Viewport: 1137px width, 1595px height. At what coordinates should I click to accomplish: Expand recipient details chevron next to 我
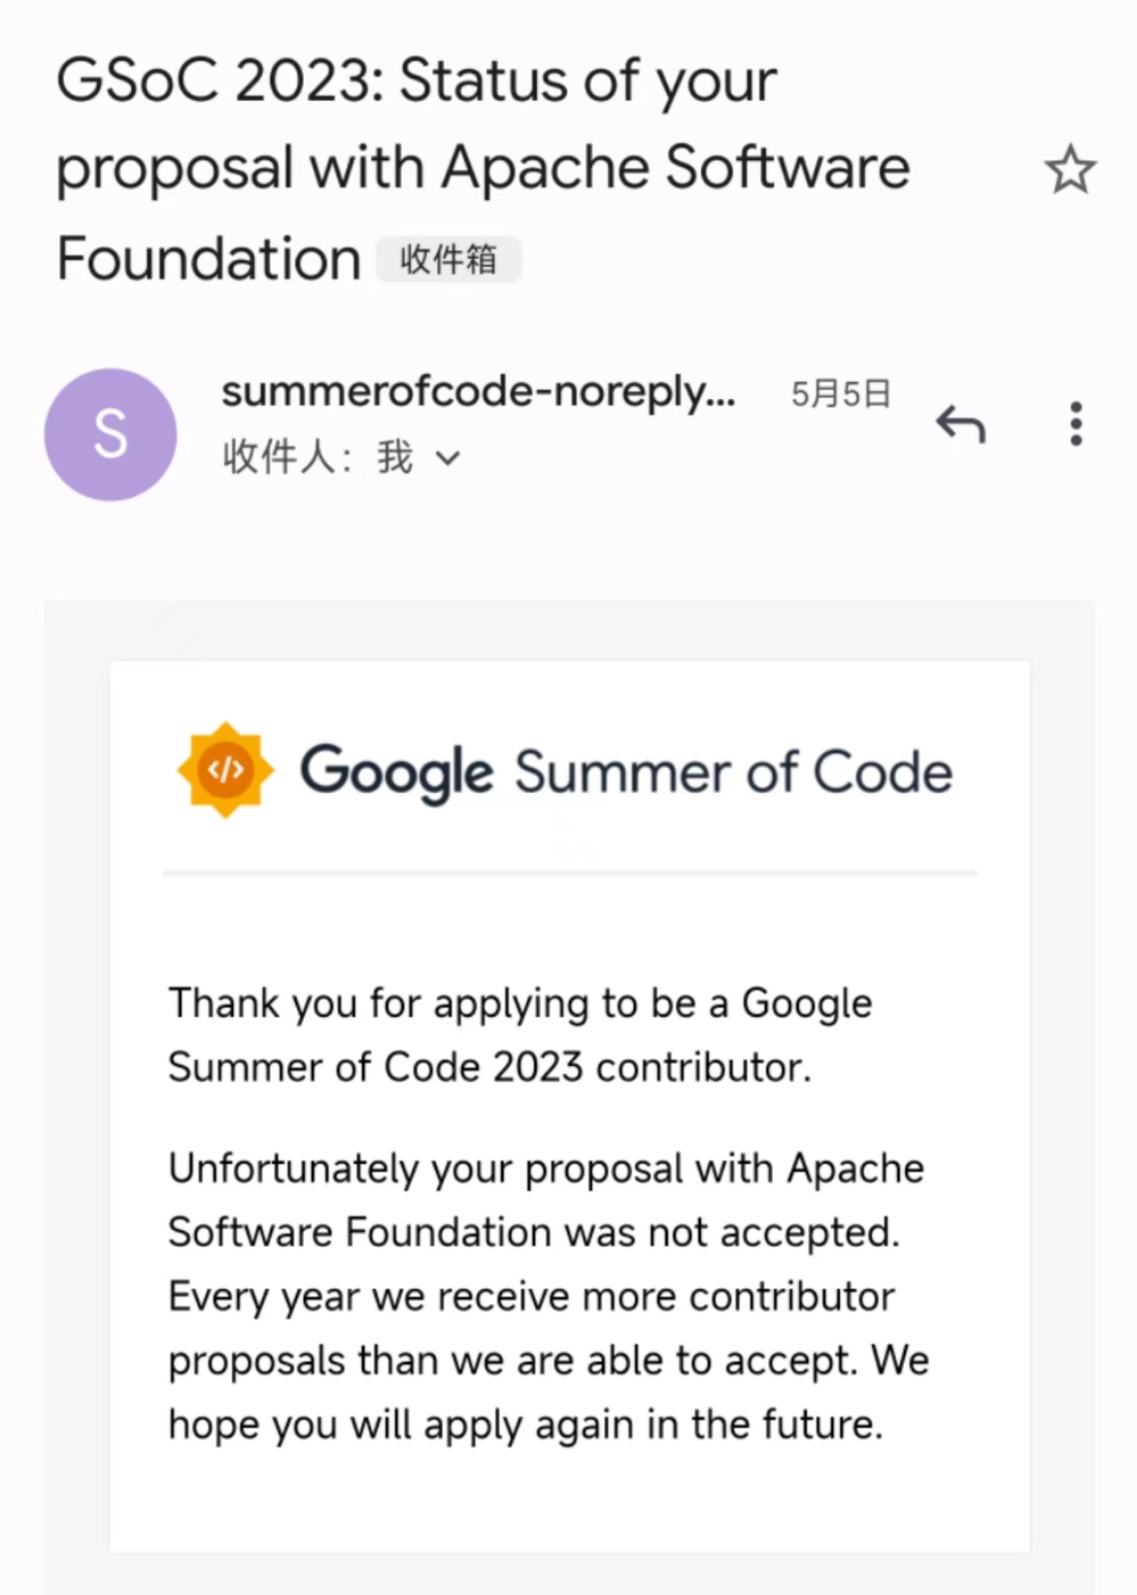click(x=448, y=459)
